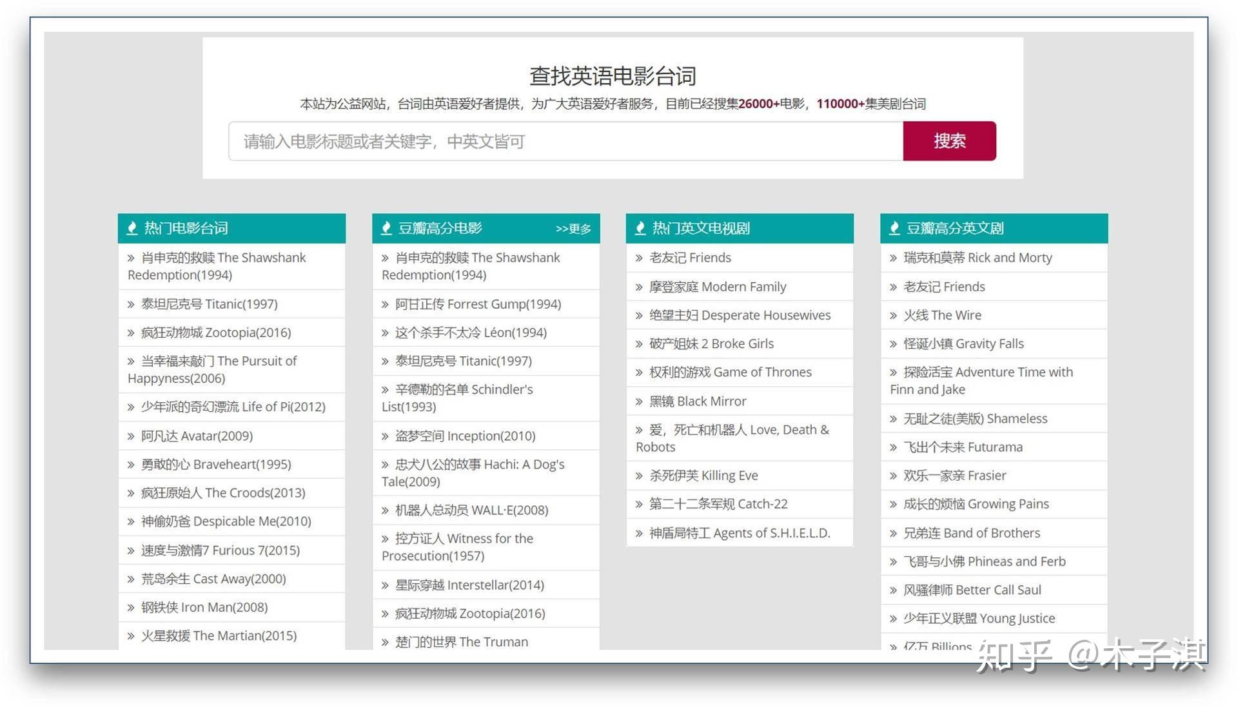
Task: Open 楚门的世界 The Truman link
Action: [462, 642]
